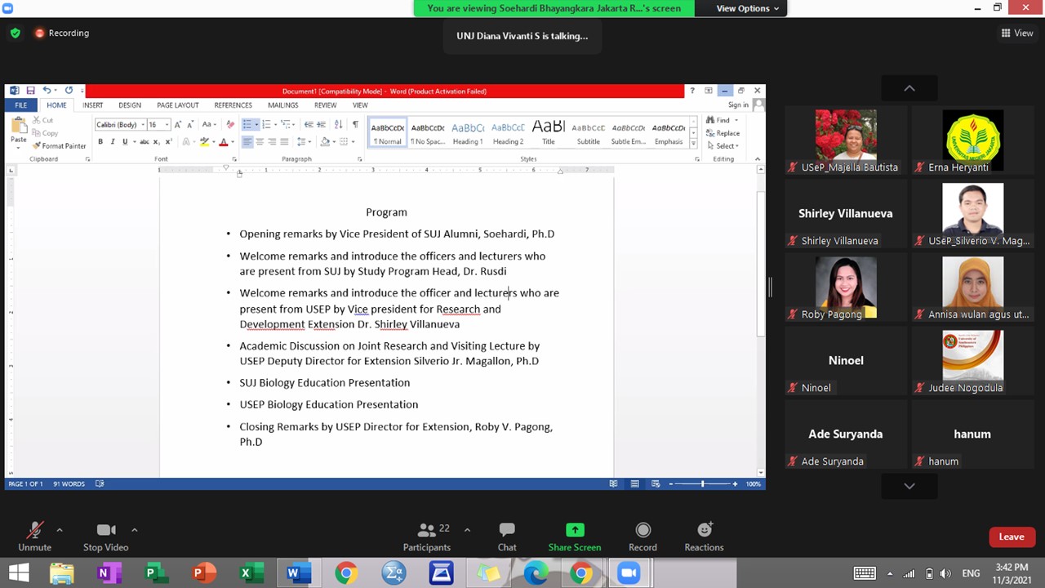Click the Increase Indent icon
The image size is (1045, 588).
pyautogui.click(x=322, y=124)
